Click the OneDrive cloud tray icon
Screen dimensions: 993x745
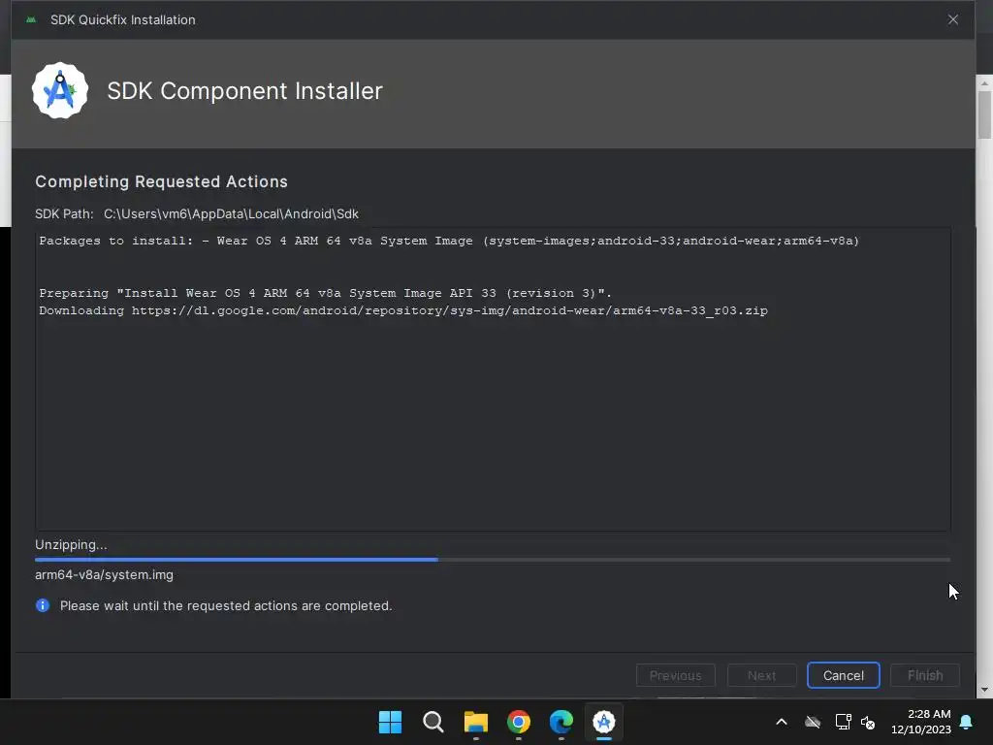click(813, 722)
